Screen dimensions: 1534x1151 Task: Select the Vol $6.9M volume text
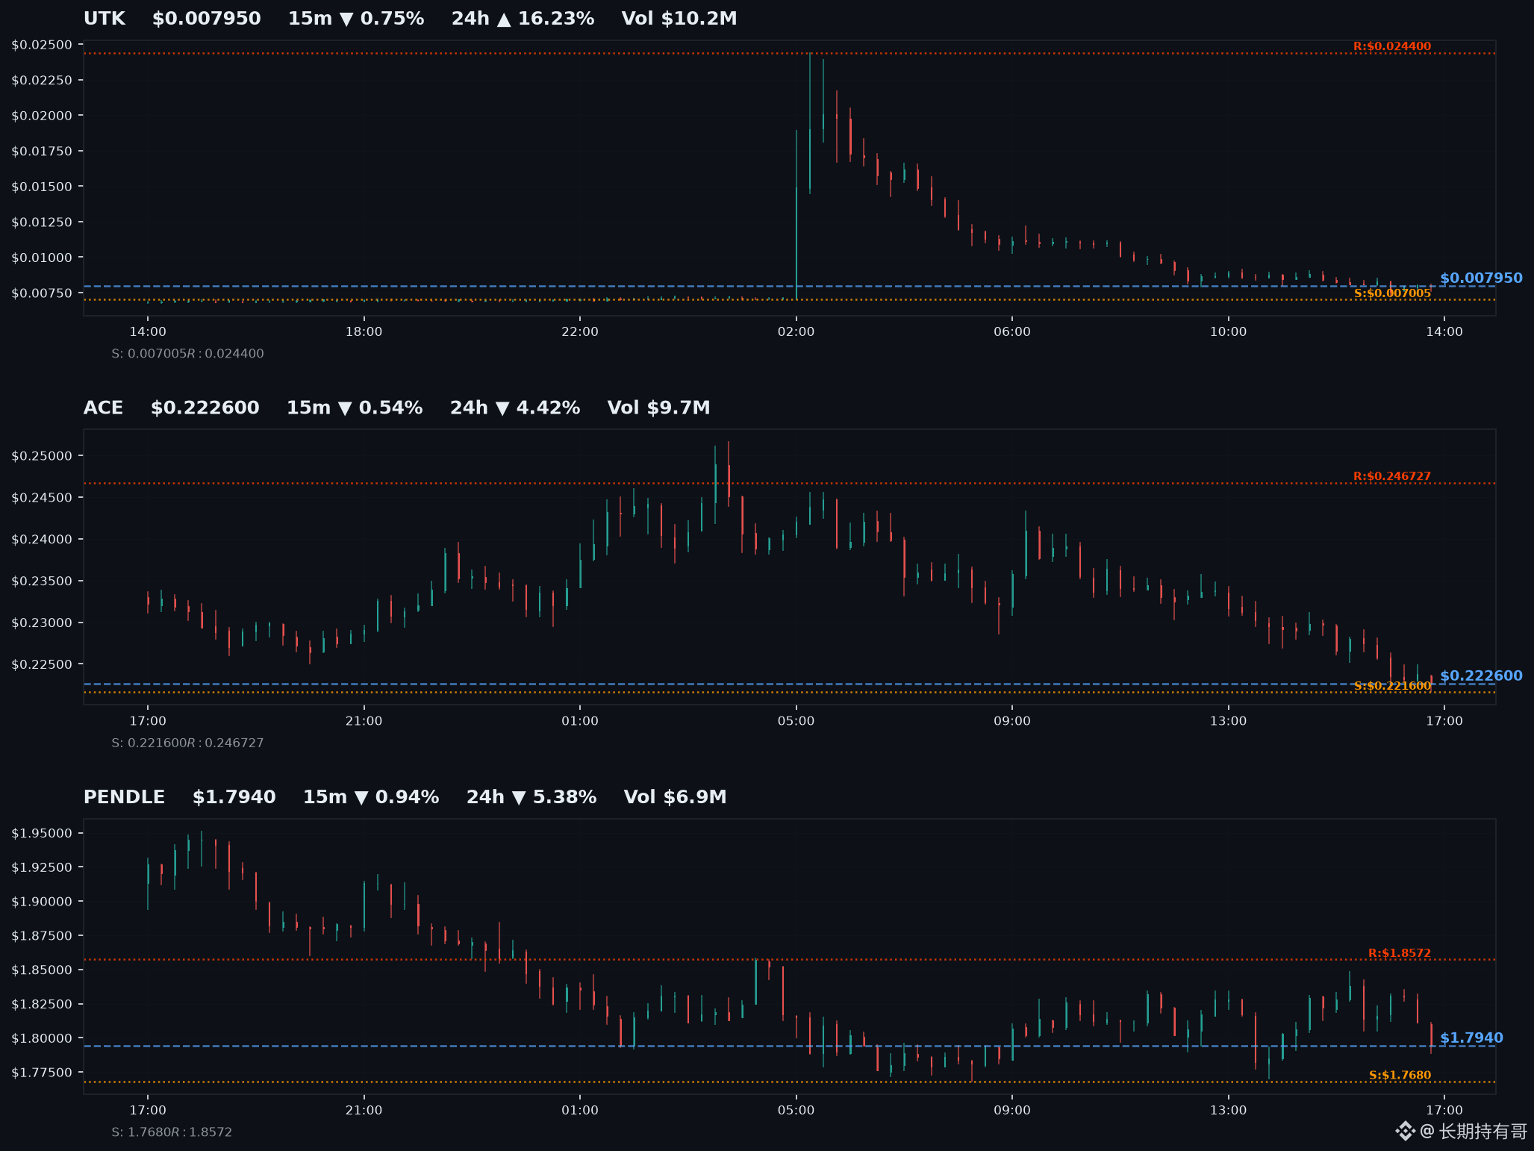676,797
